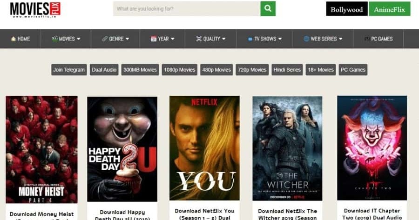Viewport: 419px width, 220px height.
Task: Expand the Movies dropdown arrow
Action: (79, 39)
